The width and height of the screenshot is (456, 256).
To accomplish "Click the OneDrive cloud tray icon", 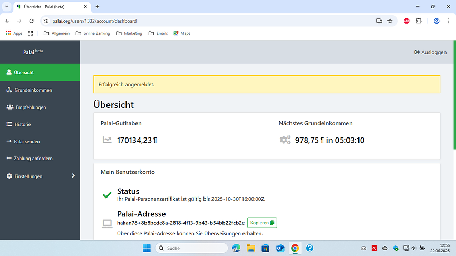I will [385, 248].
